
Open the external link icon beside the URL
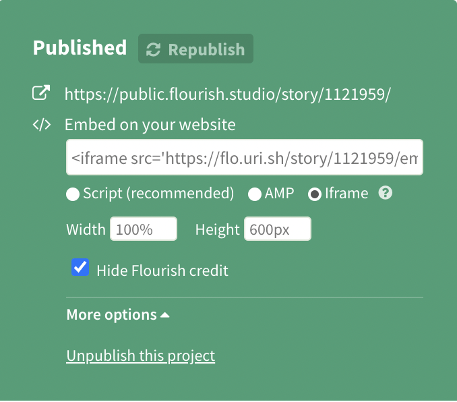pyautogui.click(x=41, y=93)
